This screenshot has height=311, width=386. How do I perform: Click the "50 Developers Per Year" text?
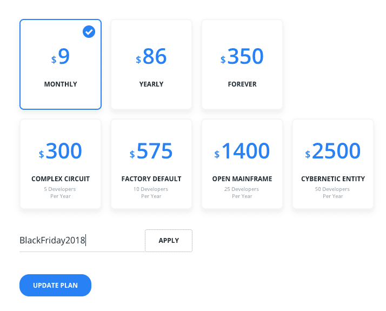[x=333, y=193]
